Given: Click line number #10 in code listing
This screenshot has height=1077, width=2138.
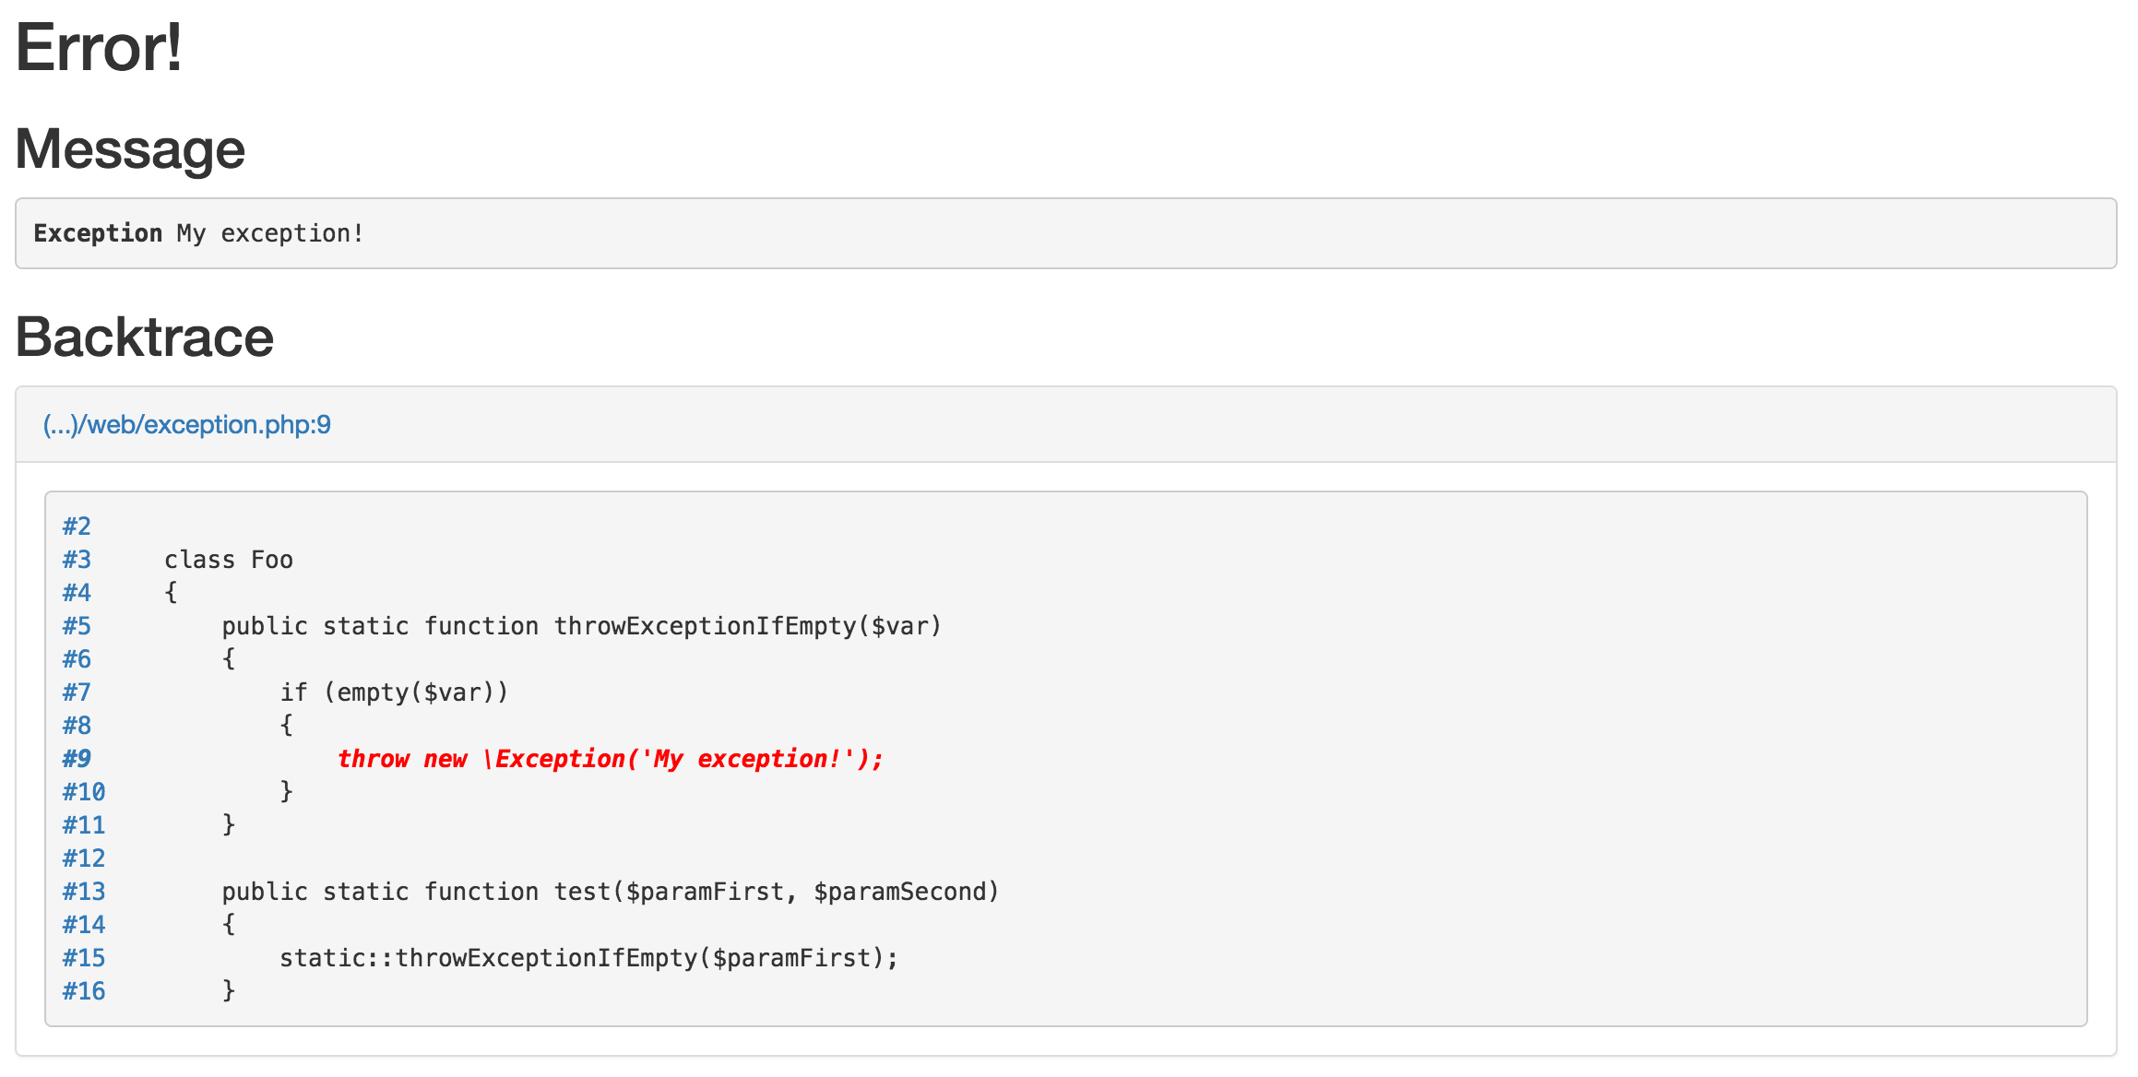Looking at the screenshot, I should point(84,792).
